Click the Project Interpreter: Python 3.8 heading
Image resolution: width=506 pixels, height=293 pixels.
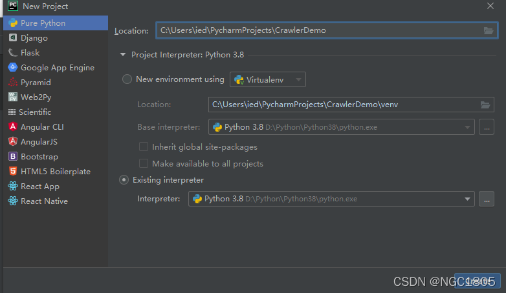tap(188, 55)
